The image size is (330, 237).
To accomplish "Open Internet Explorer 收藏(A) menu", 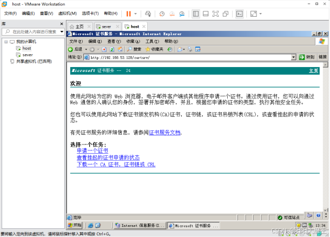I will pos(133,42).
